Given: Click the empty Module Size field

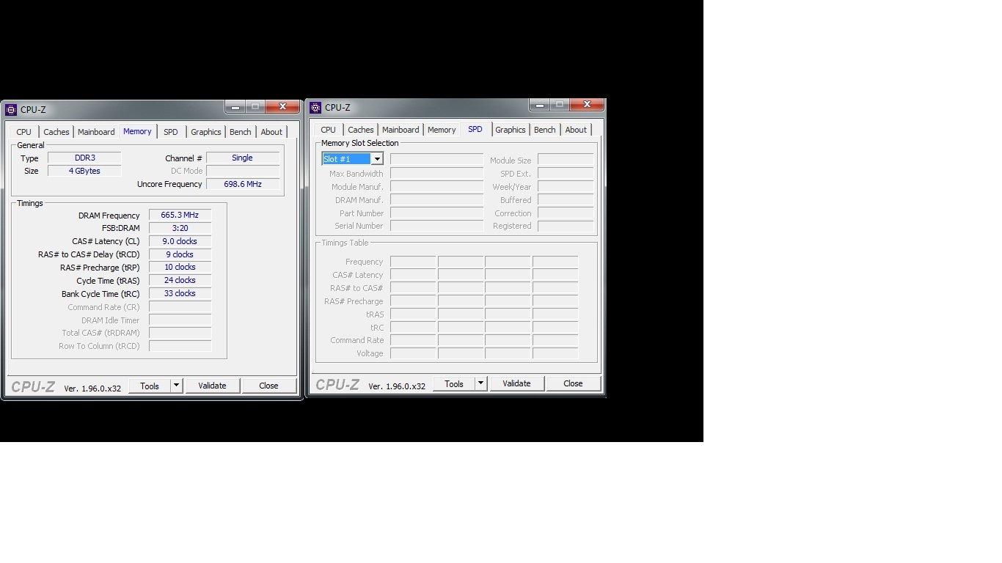Looking at the screenshot, I should coord(566,160).
